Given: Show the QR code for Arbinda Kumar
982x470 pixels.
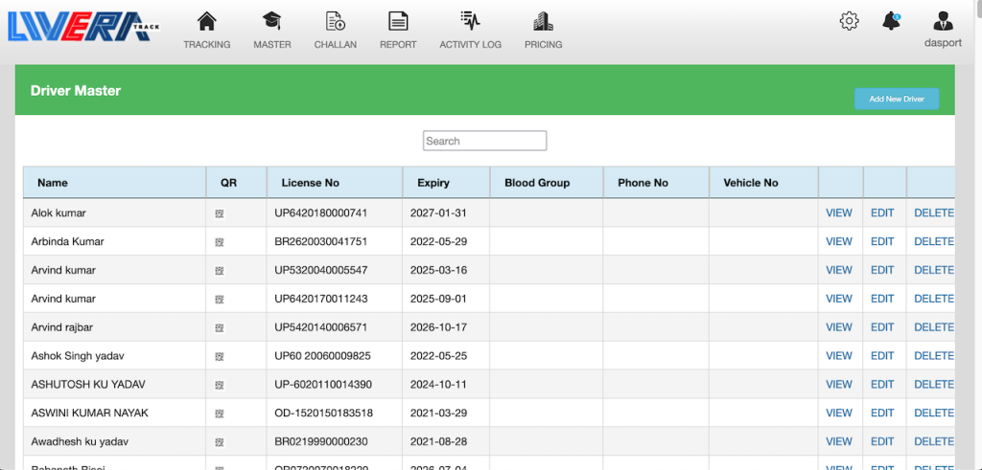Looking at the screenshot, I should coord(220,242).
